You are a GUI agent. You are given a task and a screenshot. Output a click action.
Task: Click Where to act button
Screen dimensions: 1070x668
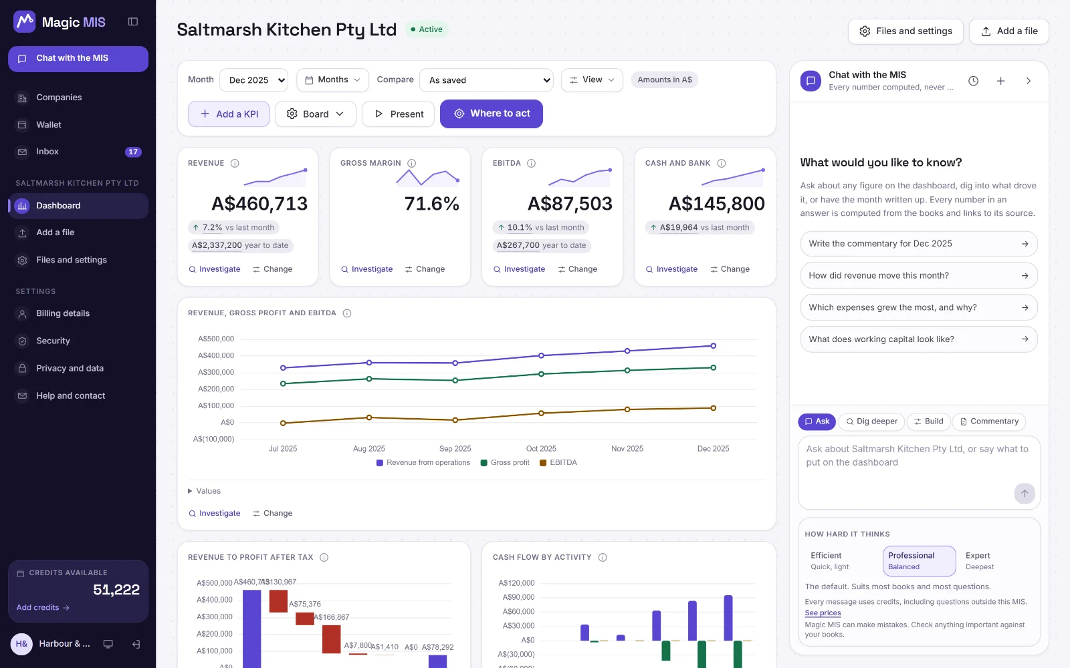pos(492,114)
